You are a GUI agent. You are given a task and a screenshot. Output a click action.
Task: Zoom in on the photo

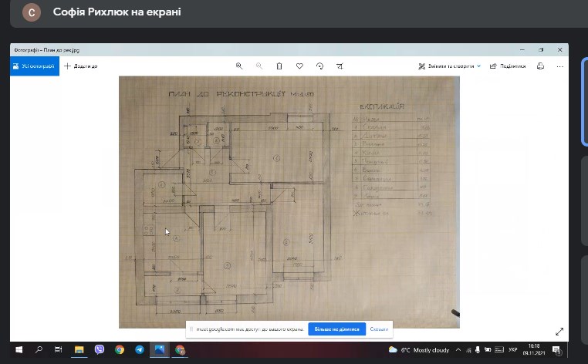click(x=239, y=66)
